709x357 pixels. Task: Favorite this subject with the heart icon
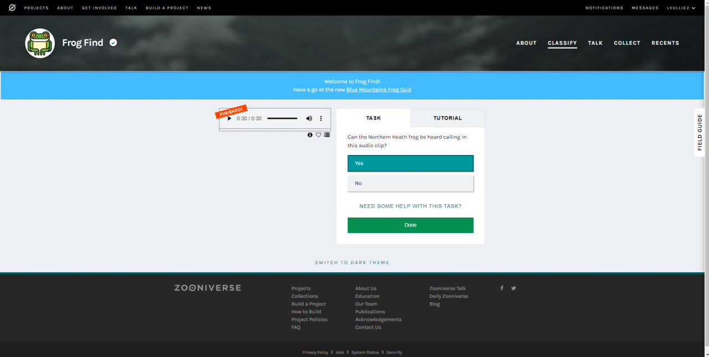(318, 135)
